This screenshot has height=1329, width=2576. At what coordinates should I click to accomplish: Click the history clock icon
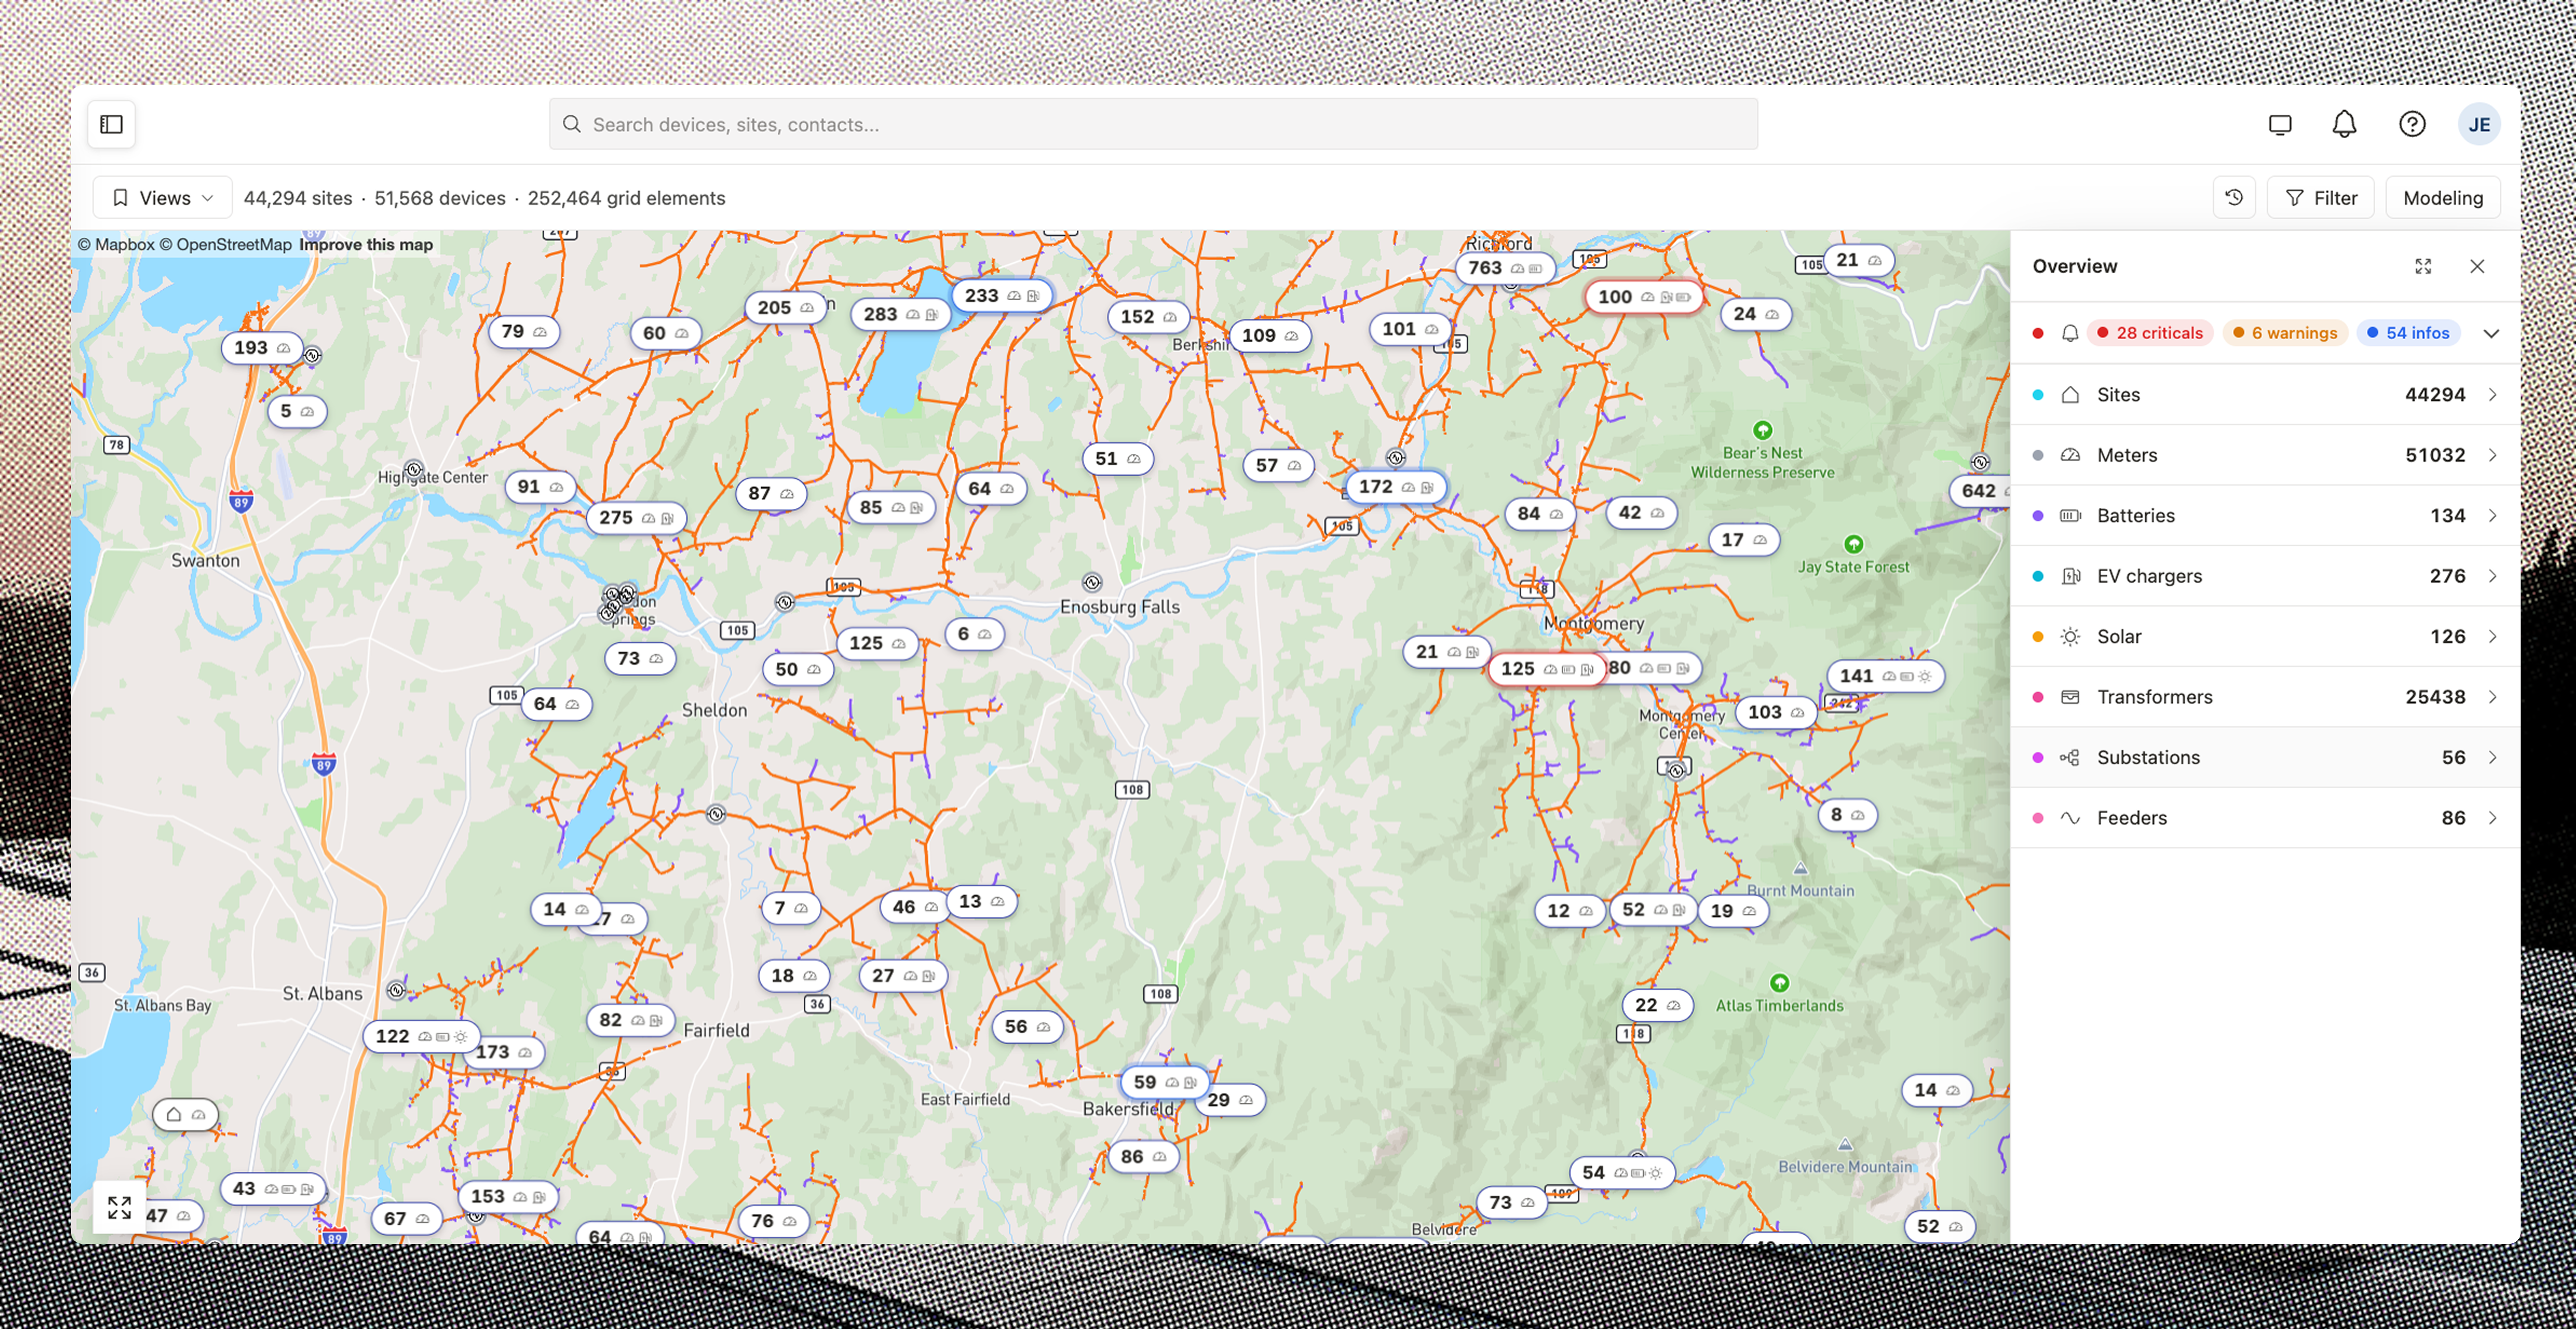point(2234,198)
